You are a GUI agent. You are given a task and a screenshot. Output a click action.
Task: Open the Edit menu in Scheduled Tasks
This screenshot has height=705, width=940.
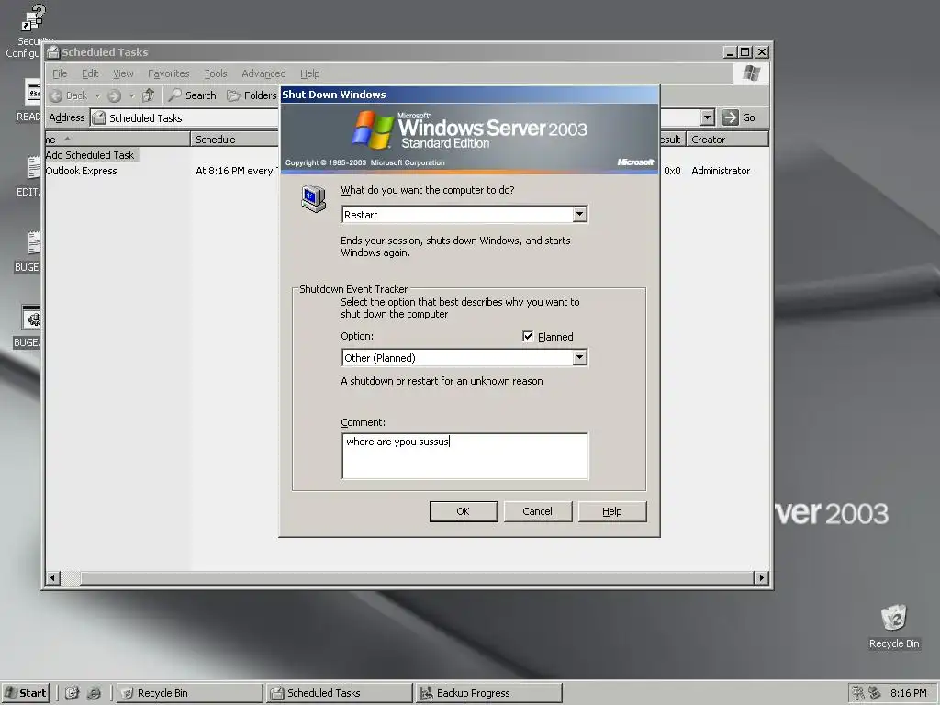pyautogui.click(x=90, y=73)
